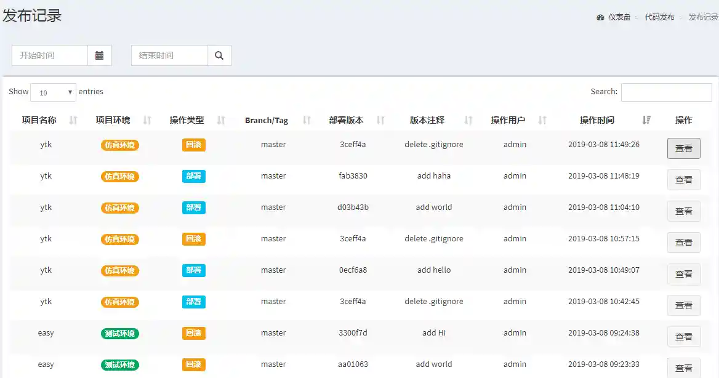Click project name 'easy' in 3300f7d row

46,333
